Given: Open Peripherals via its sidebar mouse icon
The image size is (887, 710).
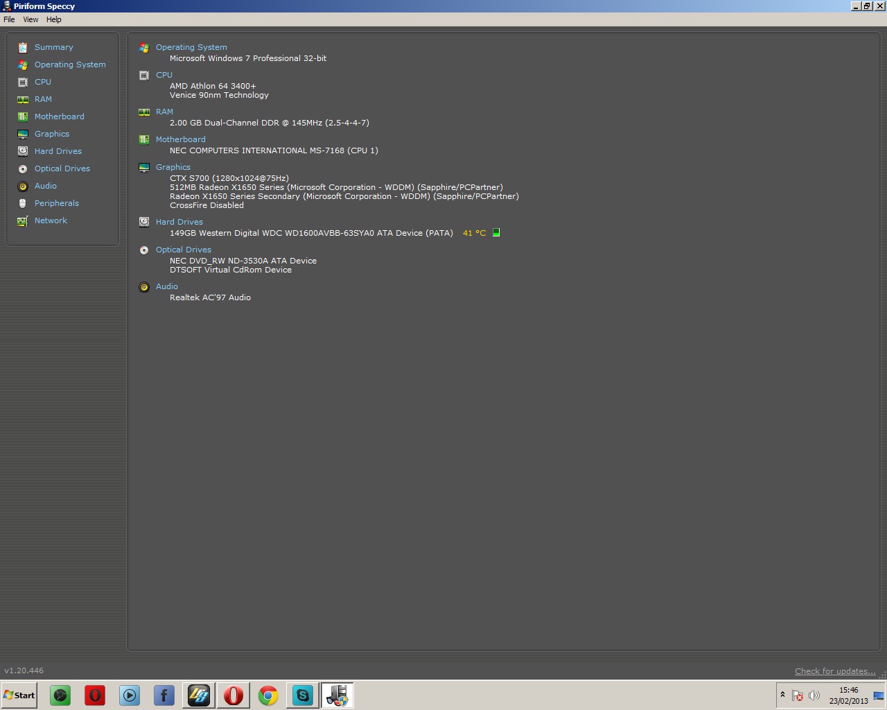Looking at the screenshot, I should click(23, 204).
